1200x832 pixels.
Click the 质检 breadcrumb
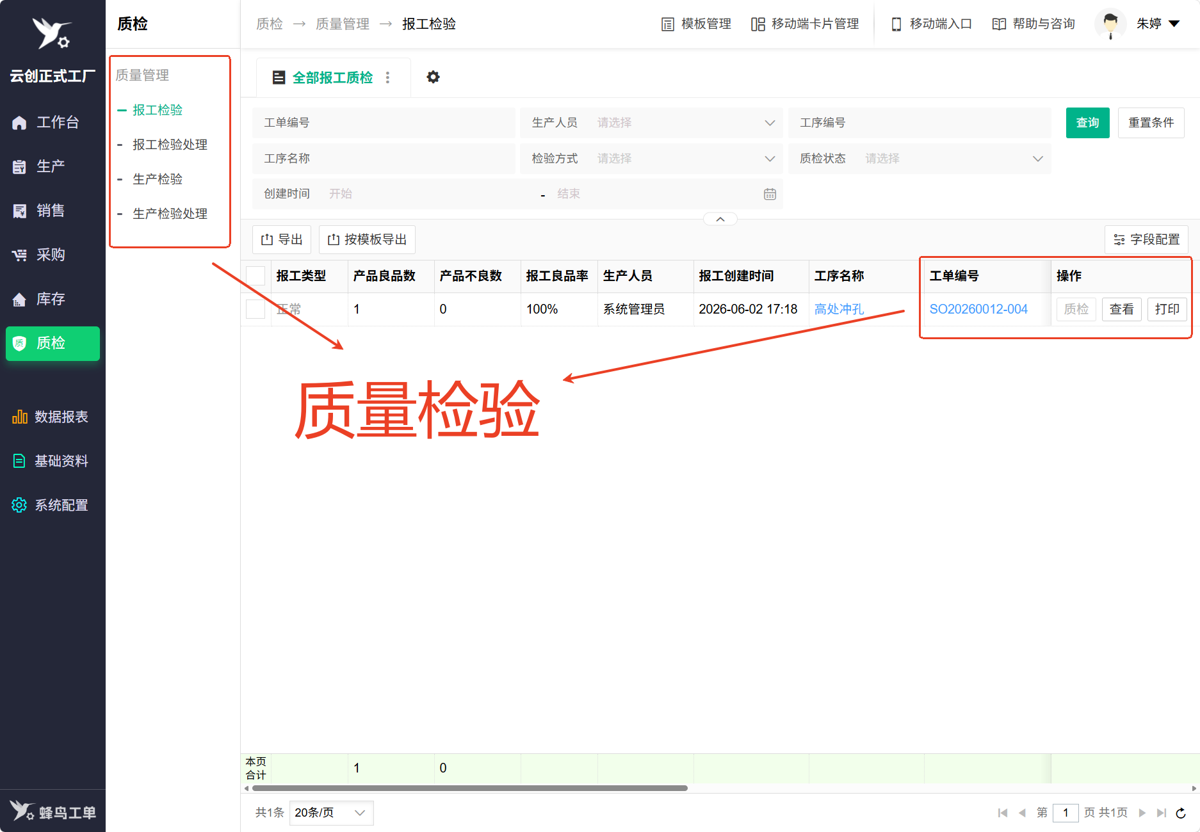(x=270, y=24)
